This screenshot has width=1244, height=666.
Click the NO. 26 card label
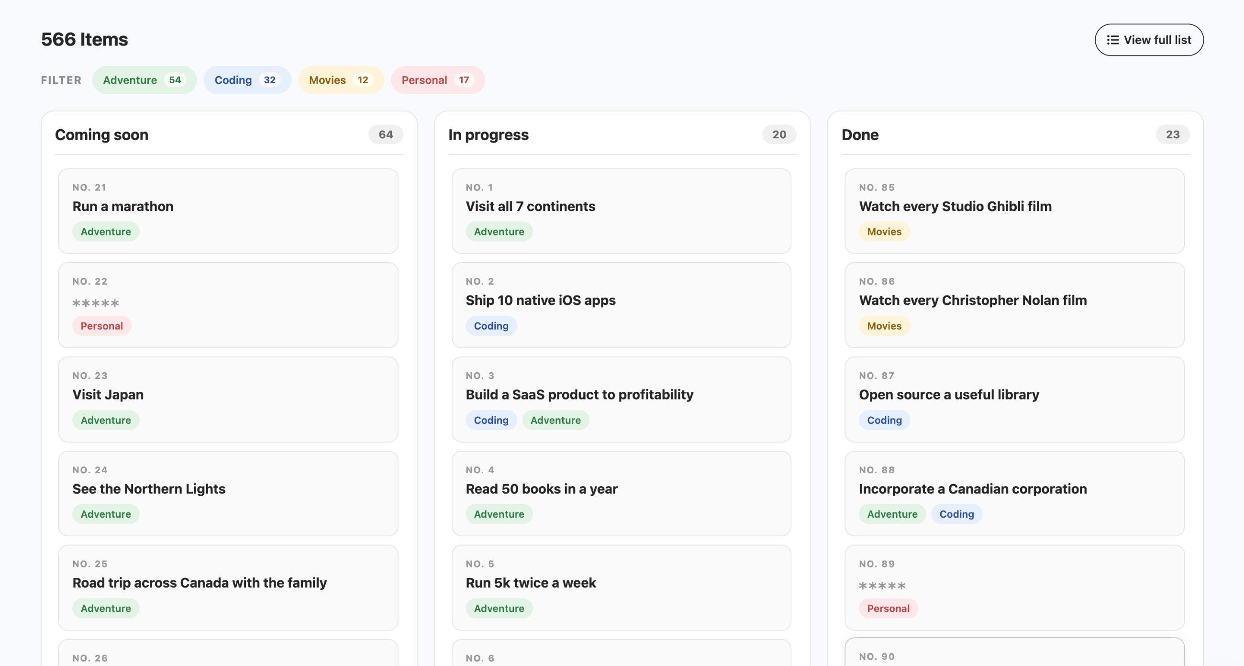tap(90, 658)
